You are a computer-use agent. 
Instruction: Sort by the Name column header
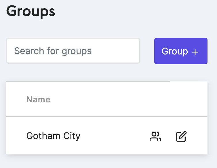coord(38,99)
